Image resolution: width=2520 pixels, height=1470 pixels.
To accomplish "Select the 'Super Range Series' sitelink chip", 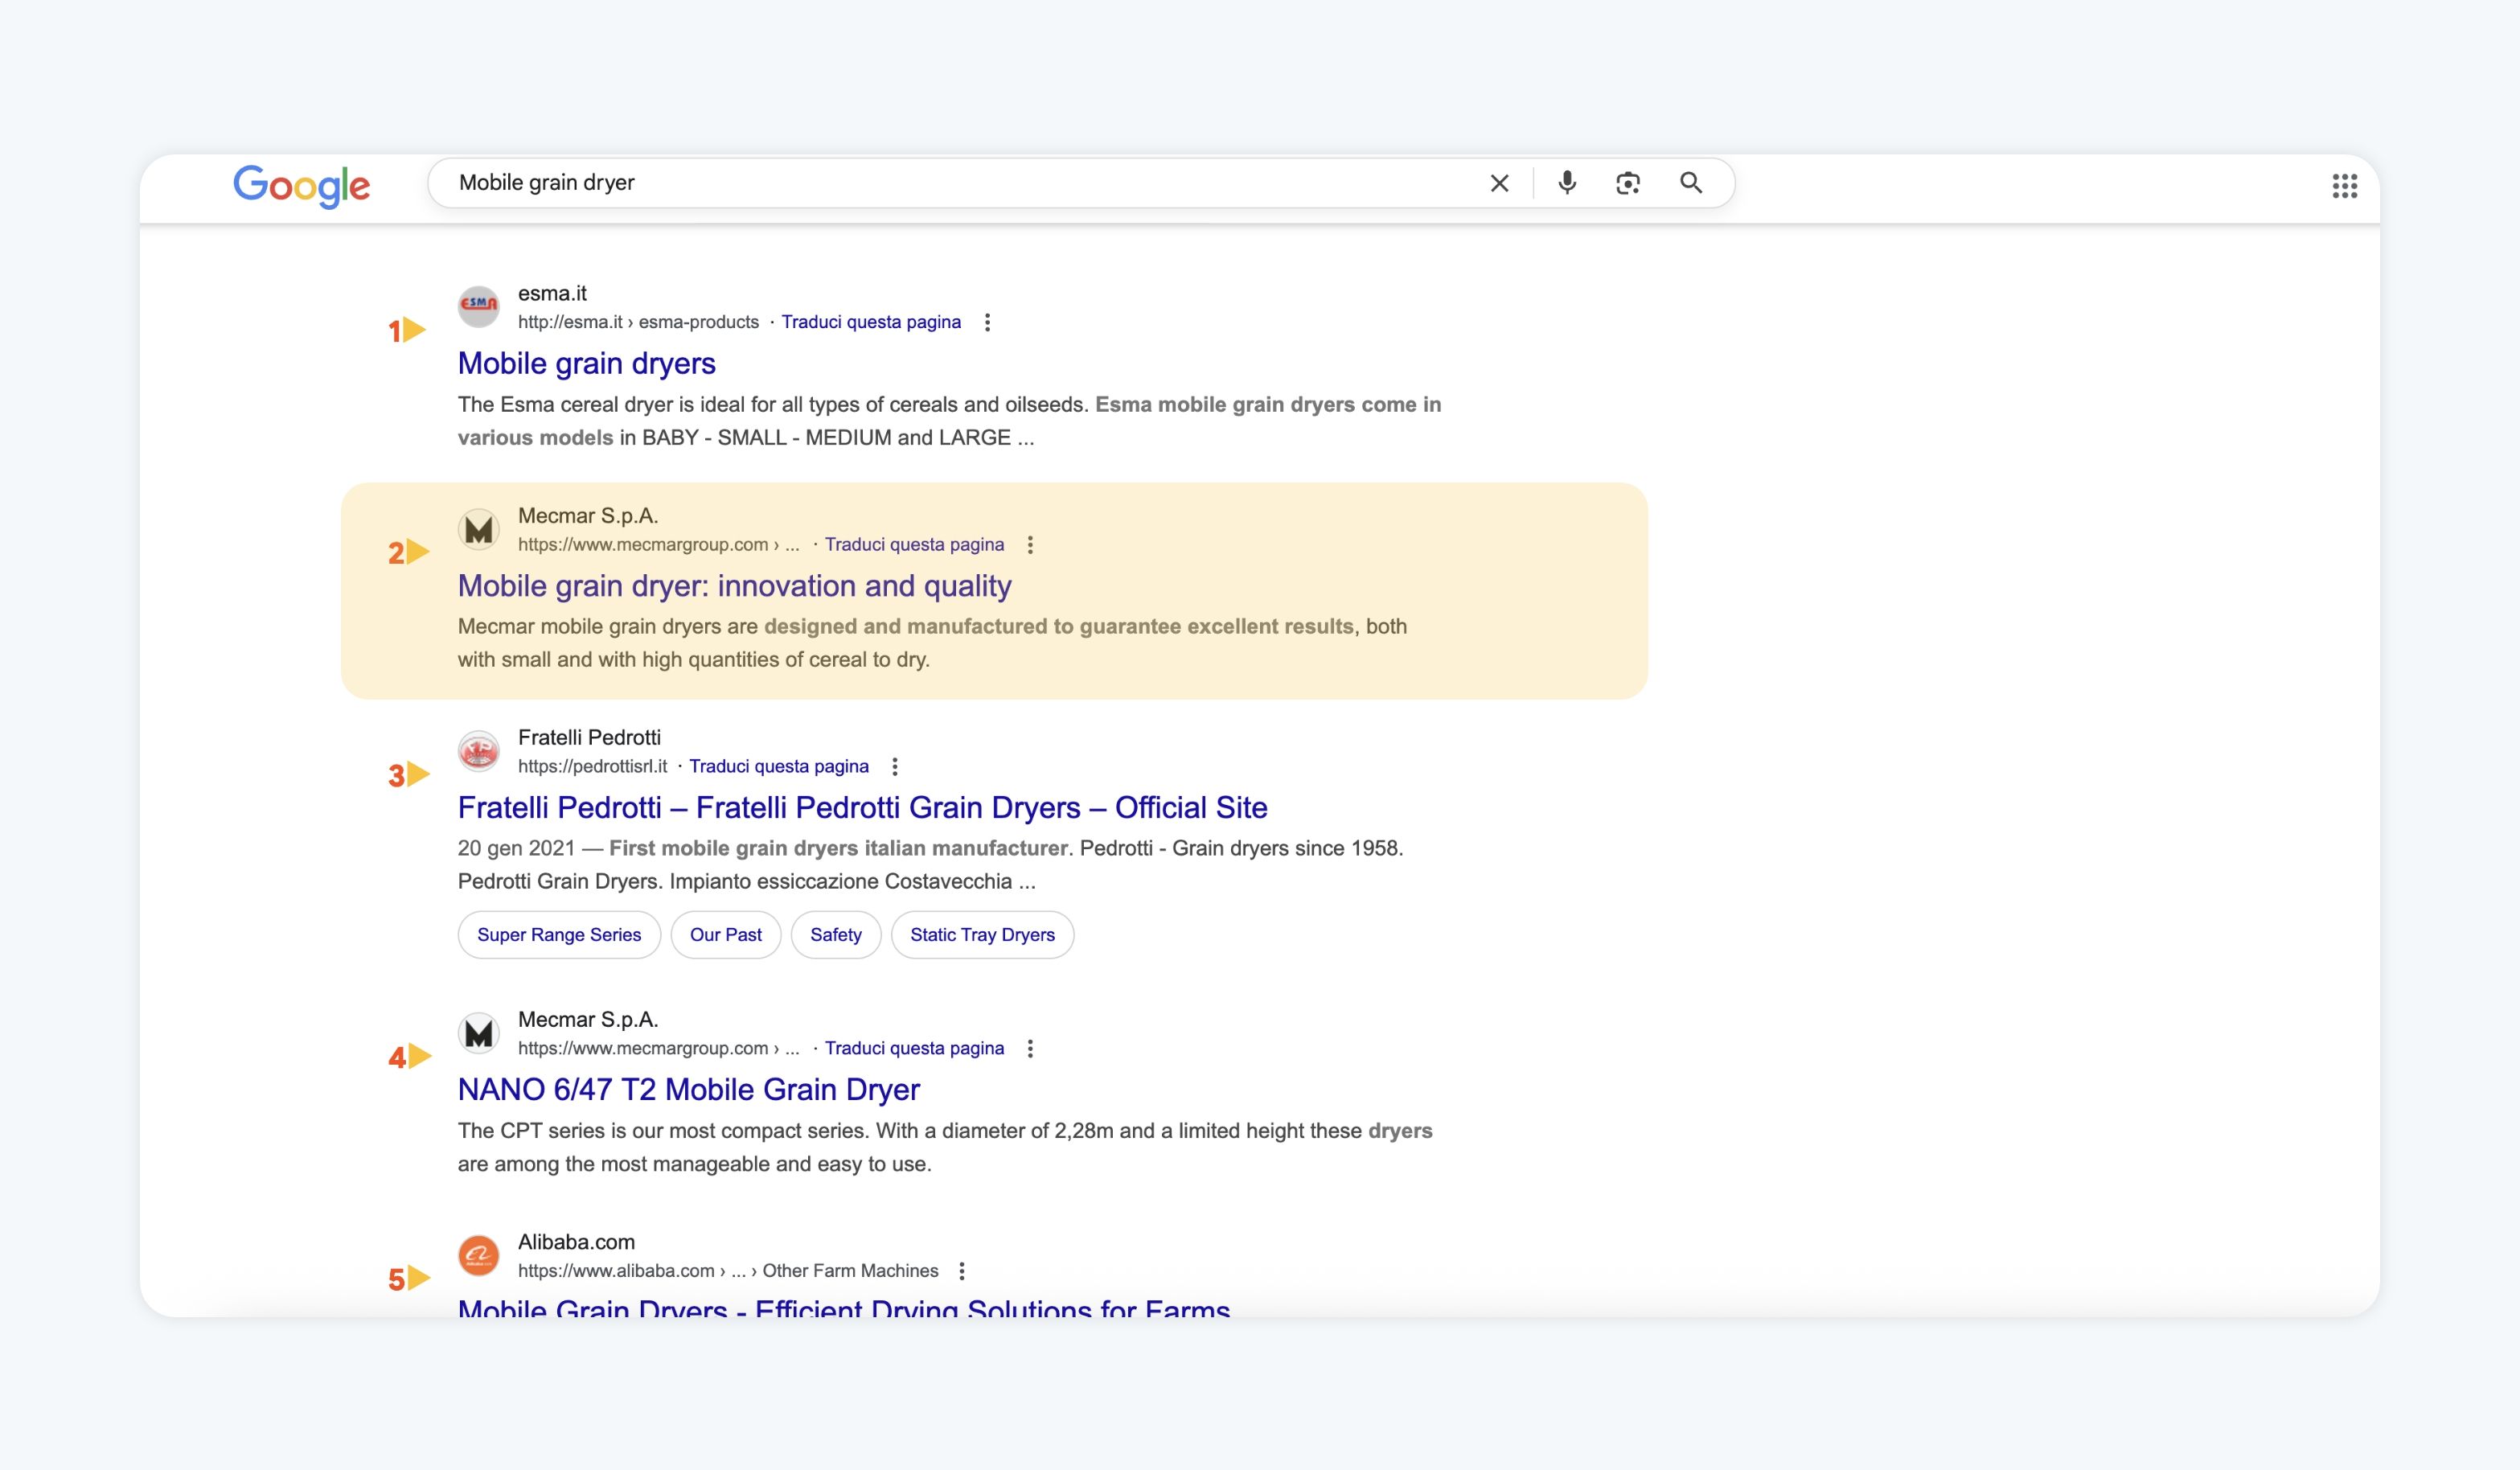I will (559, 935).
